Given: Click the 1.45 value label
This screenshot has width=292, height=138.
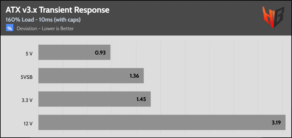Looking at the screenshot, I should [x=141, y=99].
